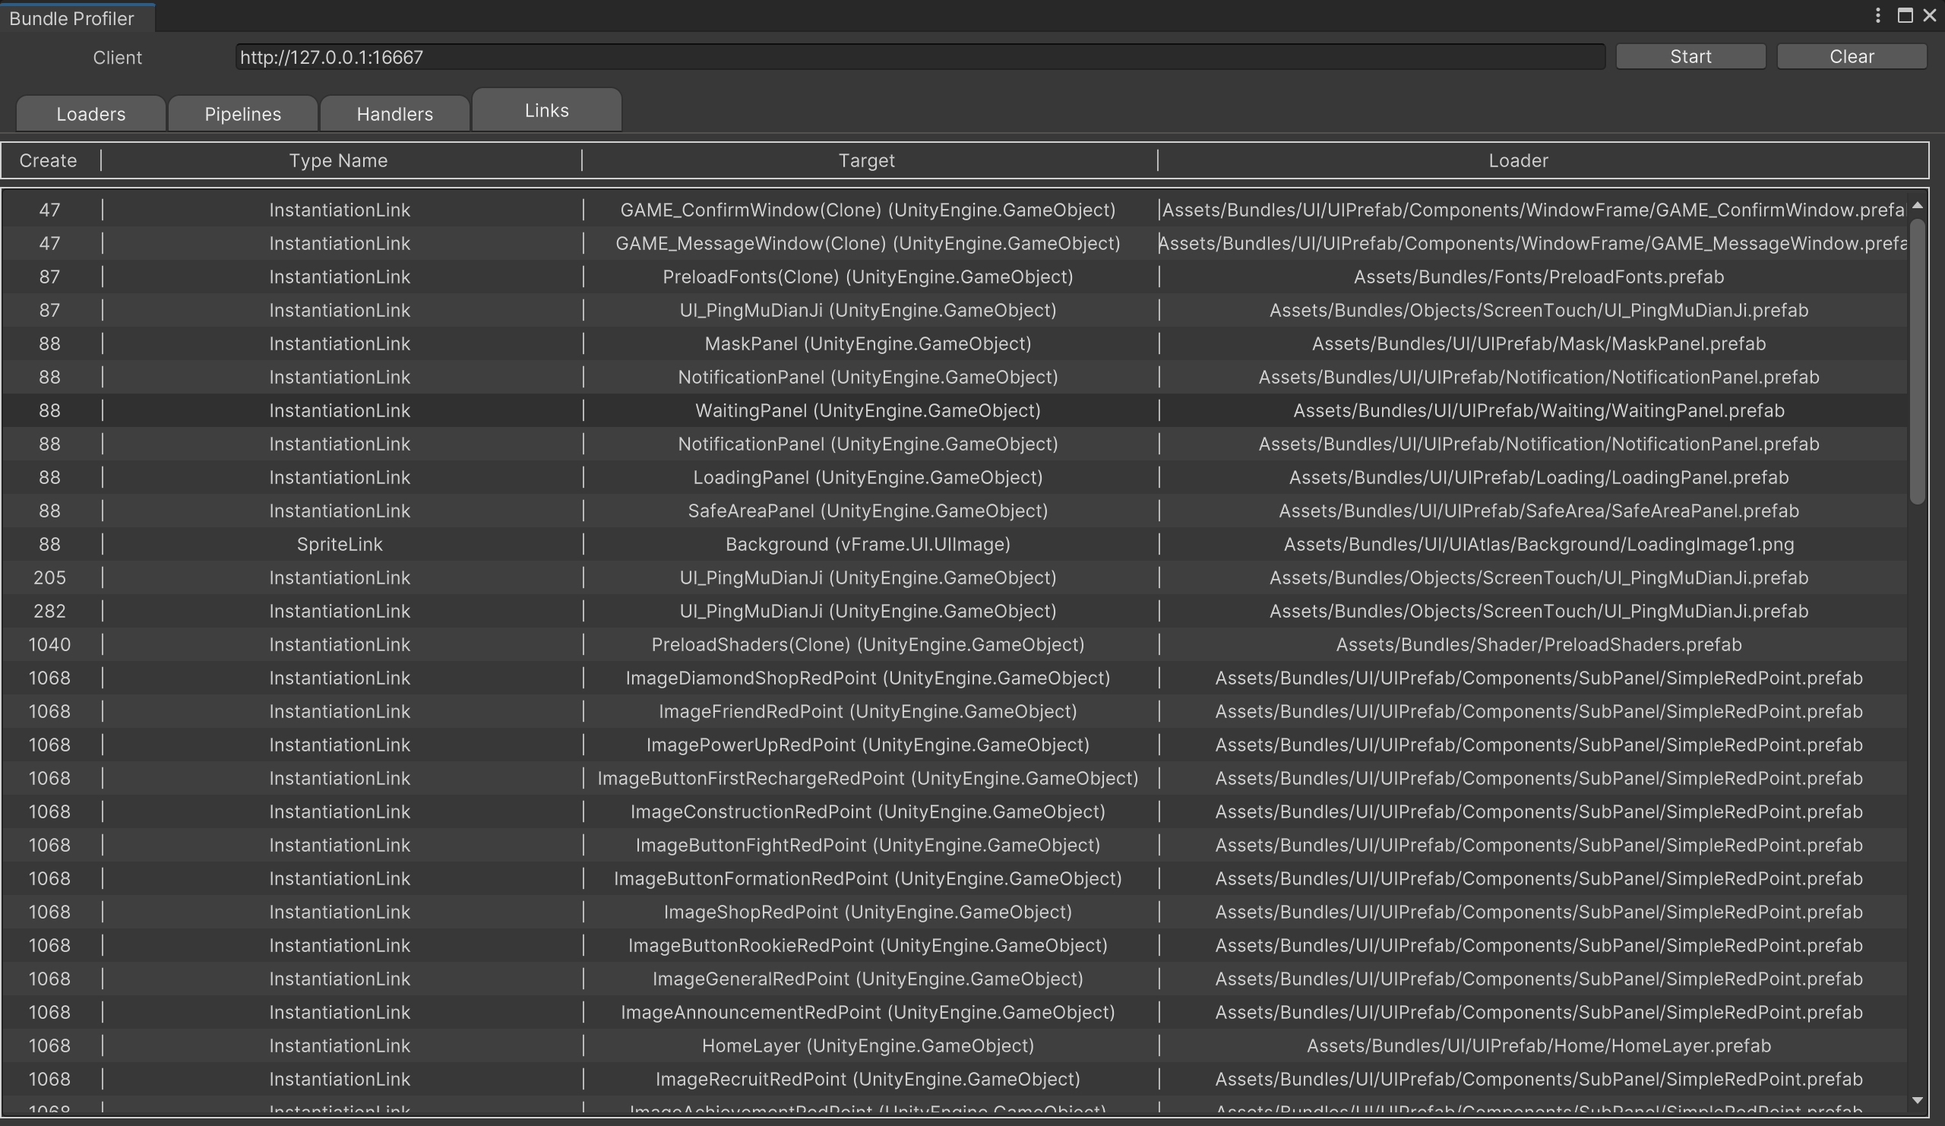
Task: Click the Type Name column header
Action: click(x=338, y=160)
